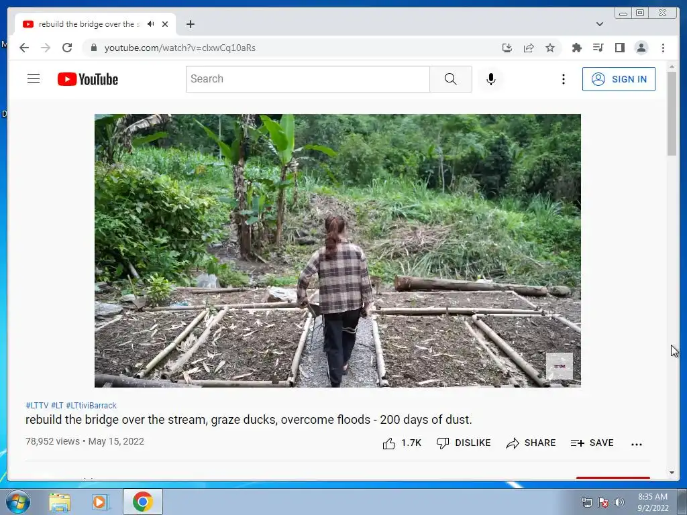Open more actions ellipsis below video

(x=637, y=444)
